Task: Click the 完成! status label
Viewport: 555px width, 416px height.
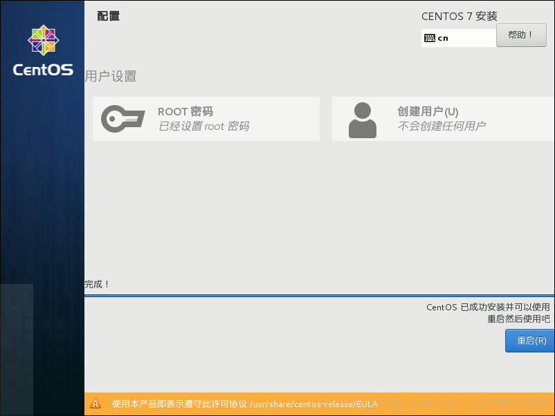Action: pos(97,284)
